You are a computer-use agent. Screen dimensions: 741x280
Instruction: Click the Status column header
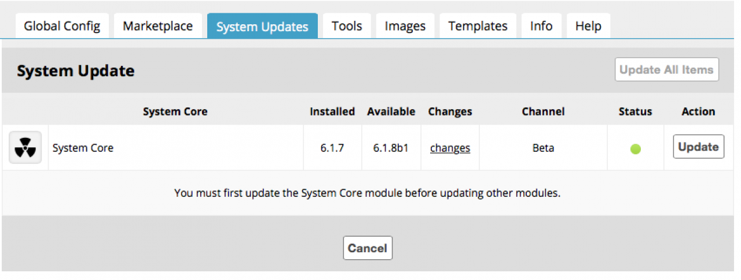[x=635, y=111]
